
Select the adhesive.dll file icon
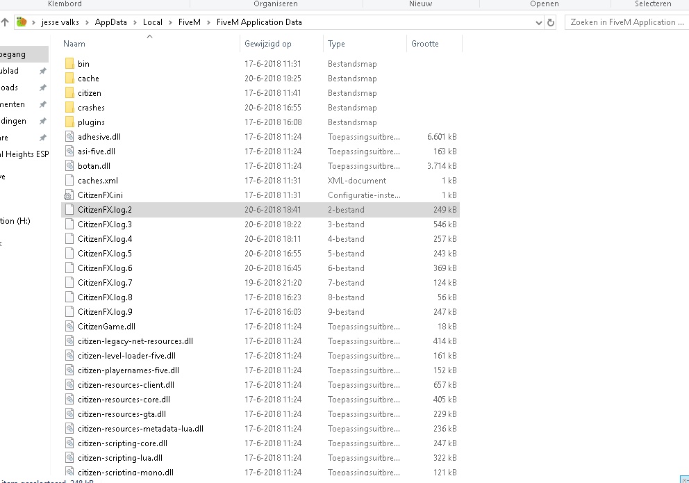click(x=69, y=136)
